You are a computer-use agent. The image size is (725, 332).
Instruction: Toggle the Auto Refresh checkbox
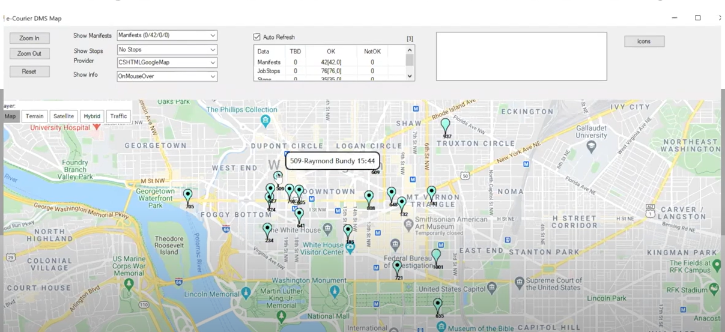(x=257, y=37)
